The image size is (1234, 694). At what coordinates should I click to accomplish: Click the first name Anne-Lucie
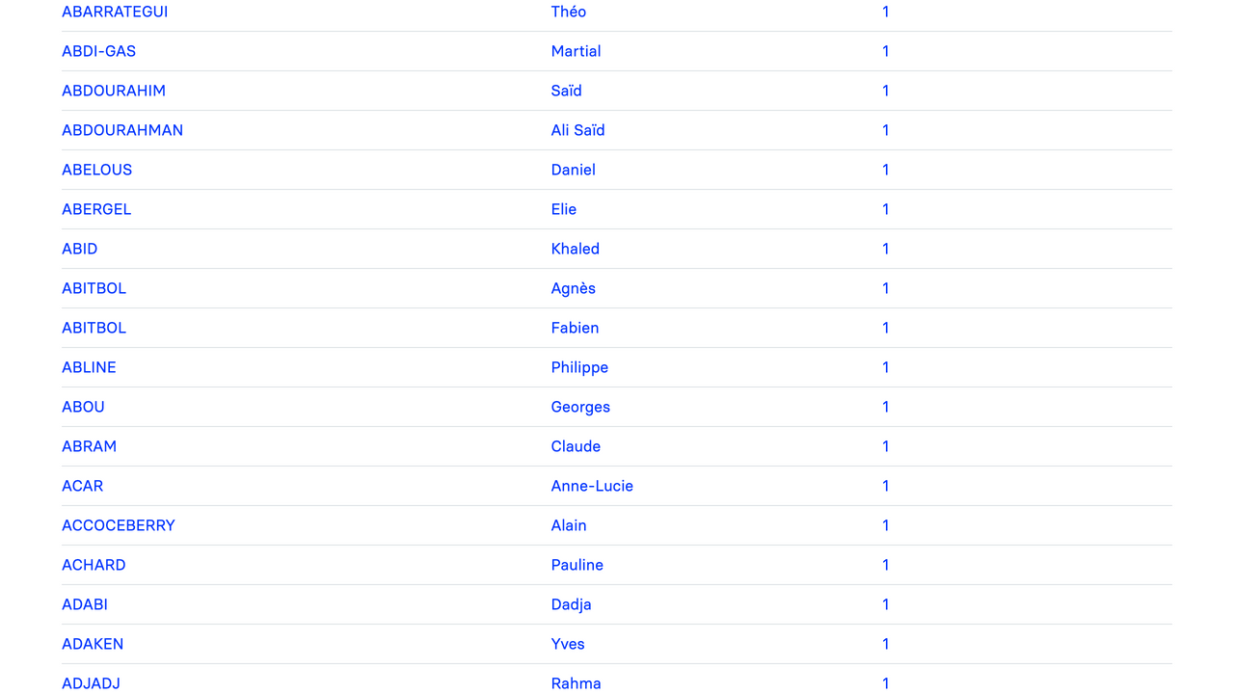592,486
